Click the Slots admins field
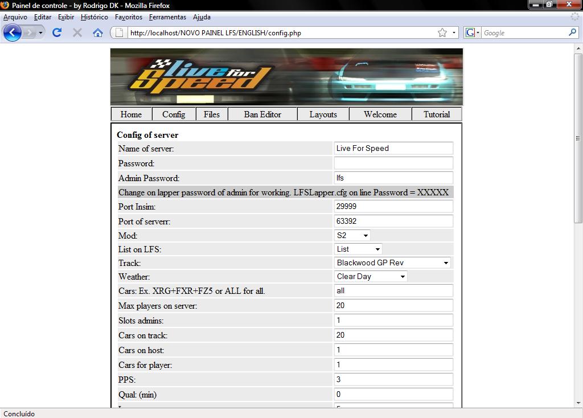Screen dimensions: 583x418 tap(393, 320)
